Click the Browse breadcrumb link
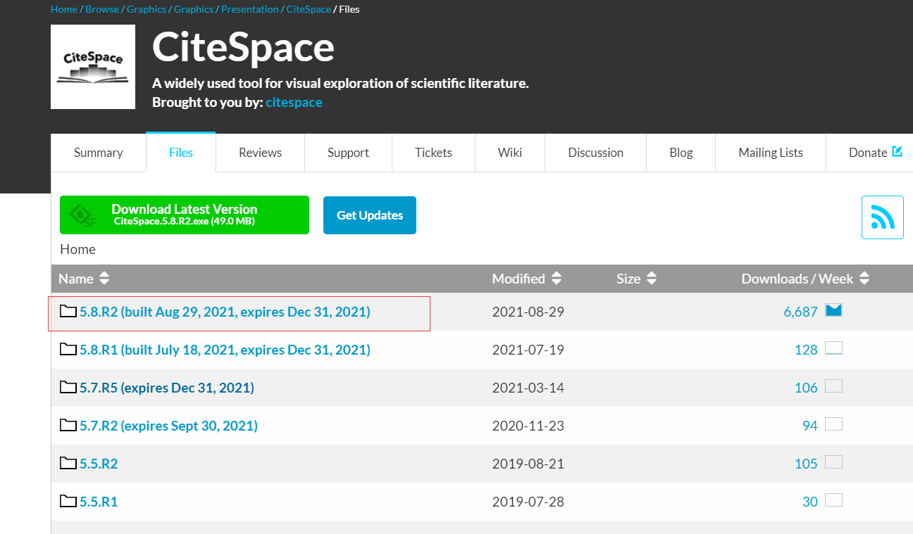The width and height of the screenshot is (913, 534). [102, 9]
